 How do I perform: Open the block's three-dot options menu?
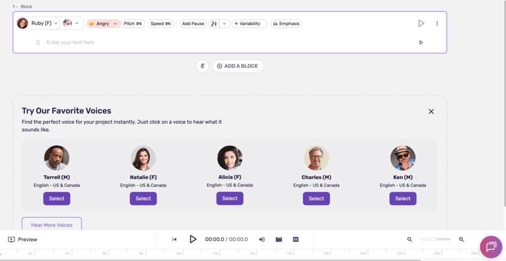point(437,23)
